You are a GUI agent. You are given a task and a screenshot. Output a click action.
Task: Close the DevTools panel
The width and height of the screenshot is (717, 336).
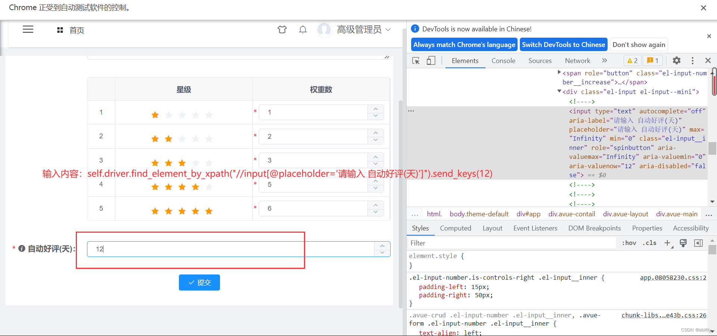(x=708, y=60)
